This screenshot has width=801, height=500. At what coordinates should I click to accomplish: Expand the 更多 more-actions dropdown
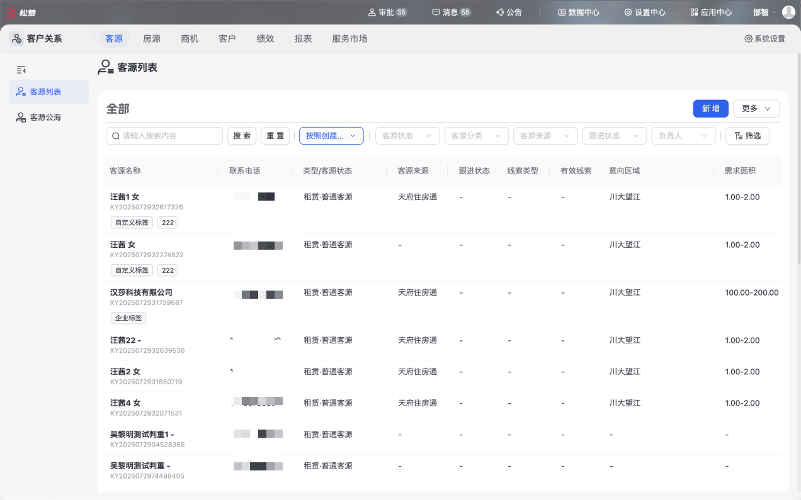[756, 109]
